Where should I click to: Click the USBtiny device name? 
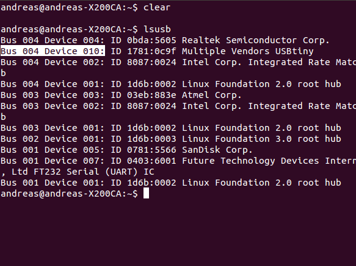tap(294, 51)
